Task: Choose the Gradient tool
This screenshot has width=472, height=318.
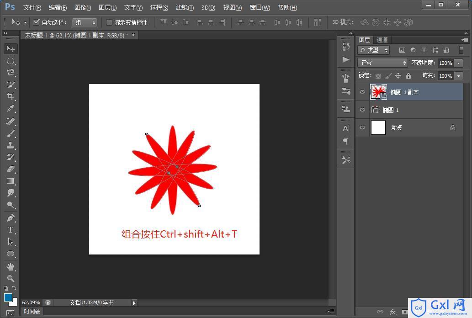Action: point(11,181)
